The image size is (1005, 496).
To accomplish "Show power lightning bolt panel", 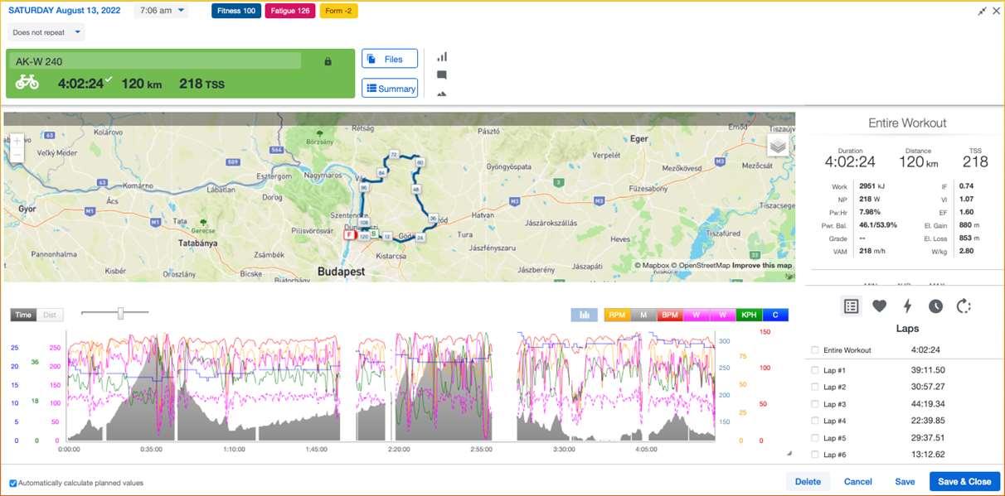I will [x=908, y=306].
